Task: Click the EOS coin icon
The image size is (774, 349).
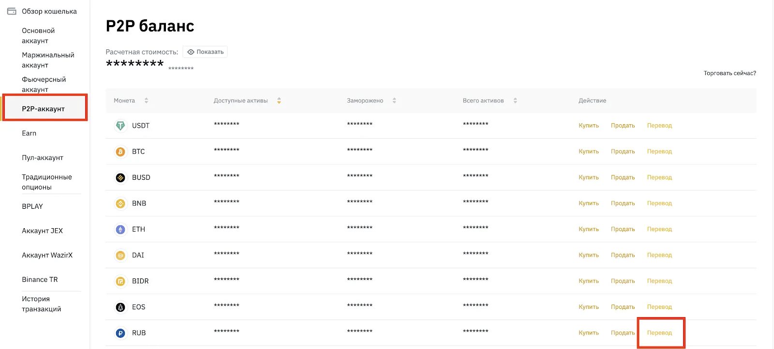Action: point(120,307)
